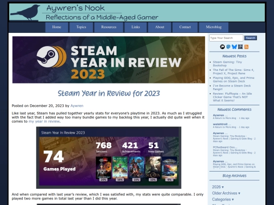Open Aywren's comment on A Return to Micro.blog
274x205 pixels.
pyautogui.click(x=231, y=116)
